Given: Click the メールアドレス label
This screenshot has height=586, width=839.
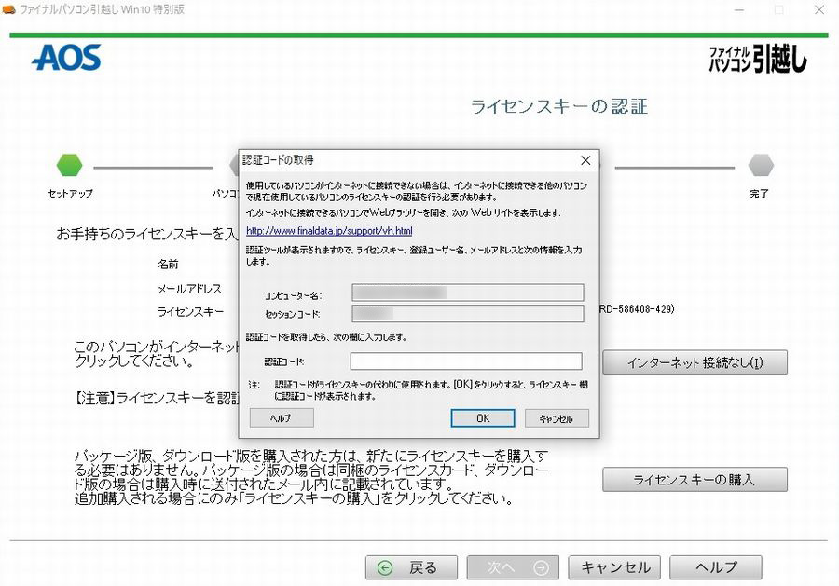Looking at the screenshot, I should (189, 289).
